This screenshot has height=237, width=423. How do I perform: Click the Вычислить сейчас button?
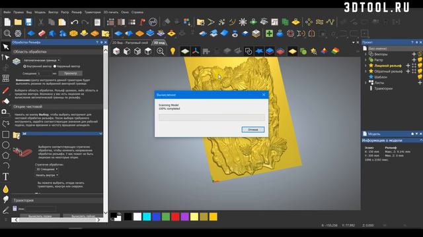83,216
